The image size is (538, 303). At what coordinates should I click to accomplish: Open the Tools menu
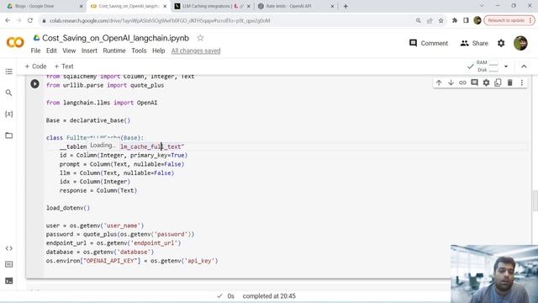point(139,50)
